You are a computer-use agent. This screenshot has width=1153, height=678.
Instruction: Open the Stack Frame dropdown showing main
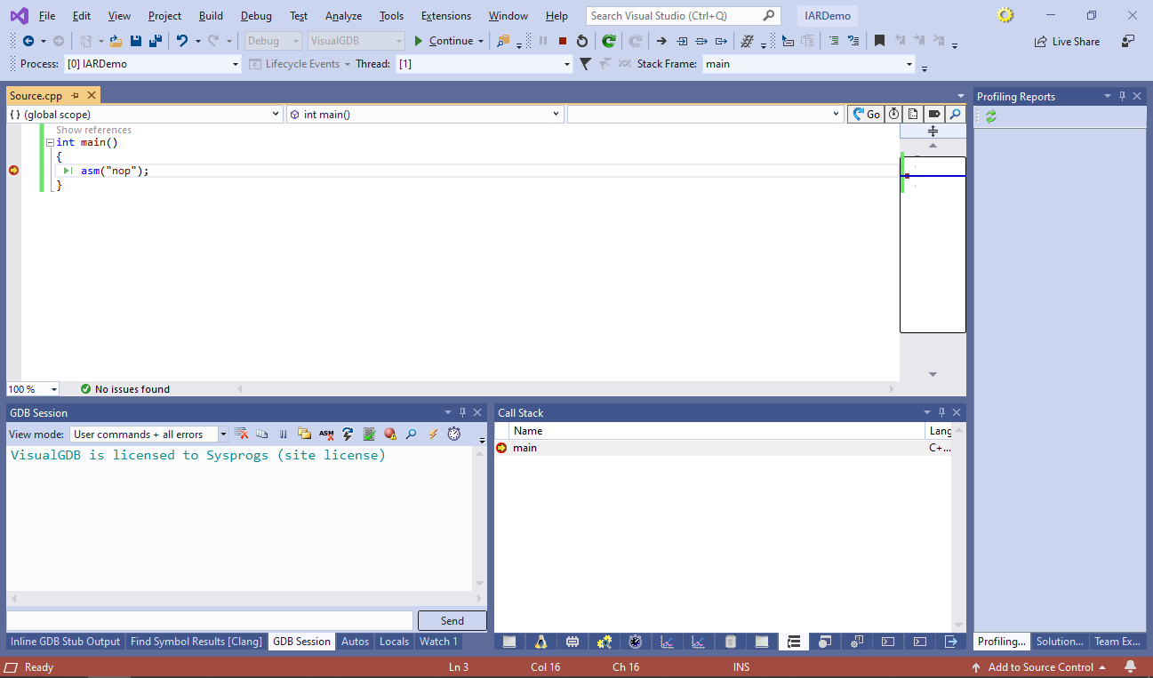(808, 64)
